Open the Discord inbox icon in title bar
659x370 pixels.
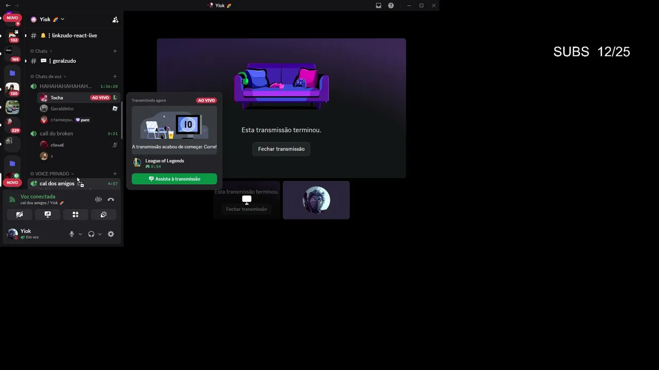(378, 6)
